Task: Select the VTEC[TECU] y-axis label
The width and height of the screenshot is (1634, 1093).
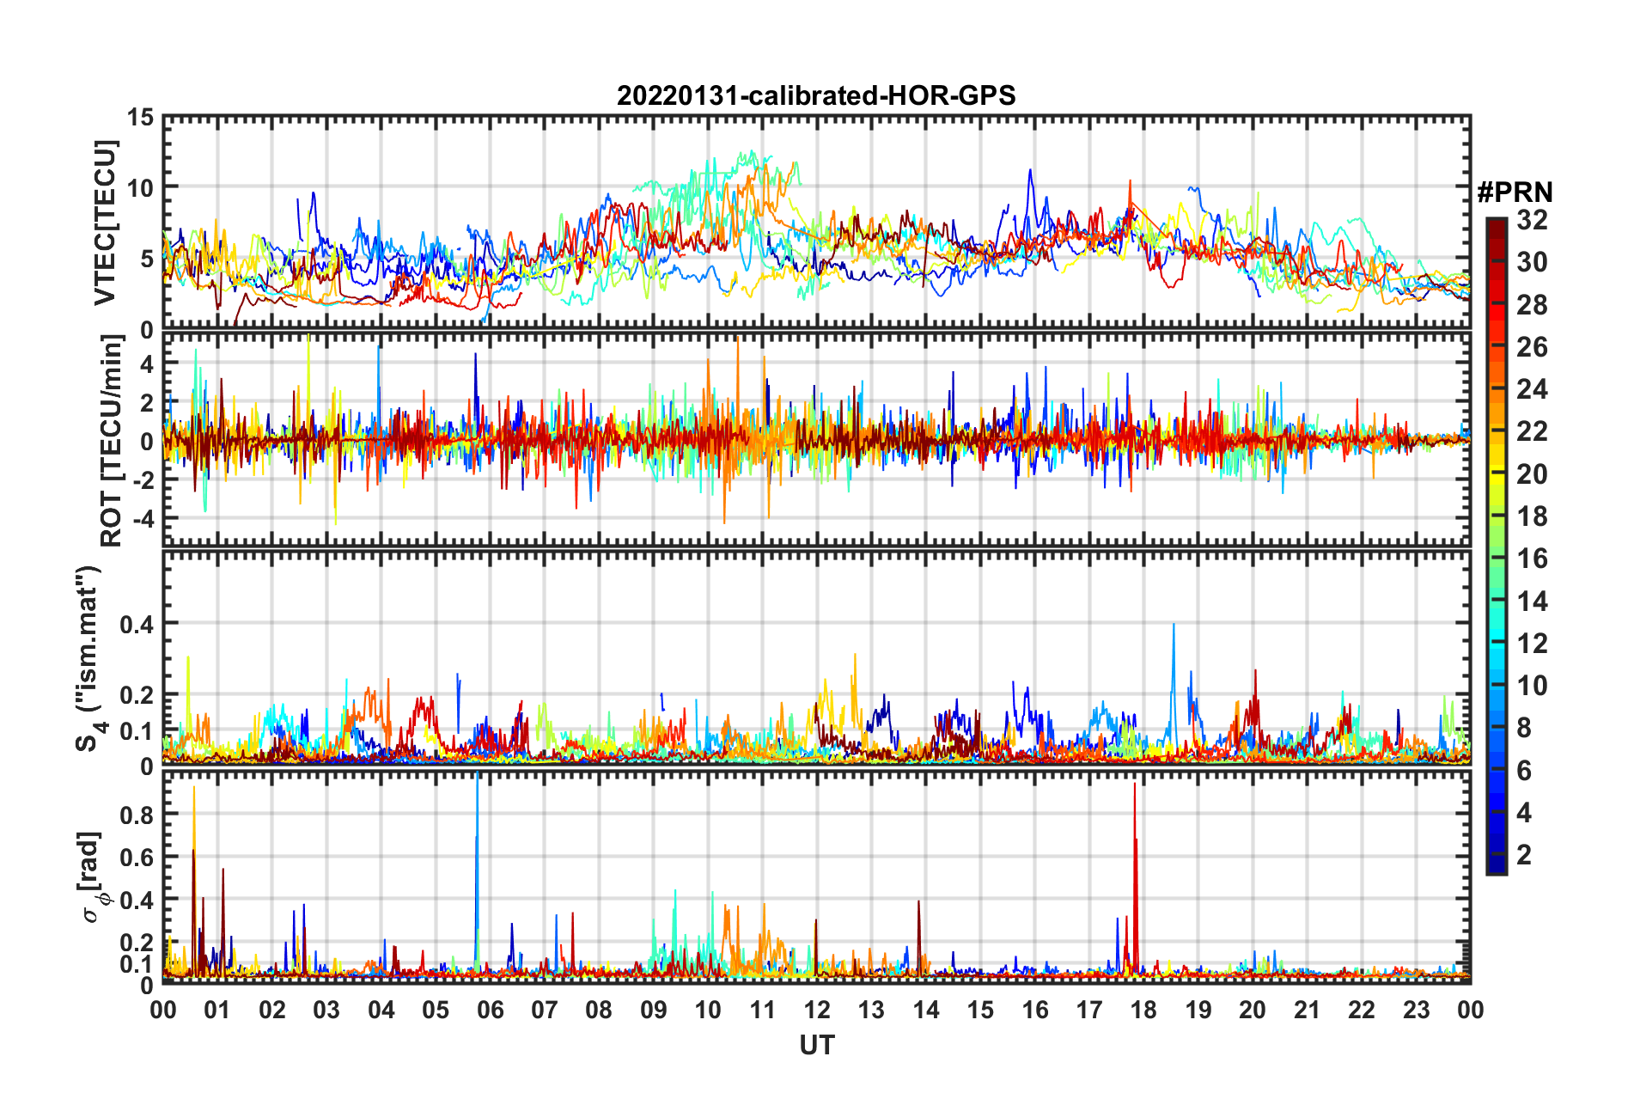Action: click(105, 223)
